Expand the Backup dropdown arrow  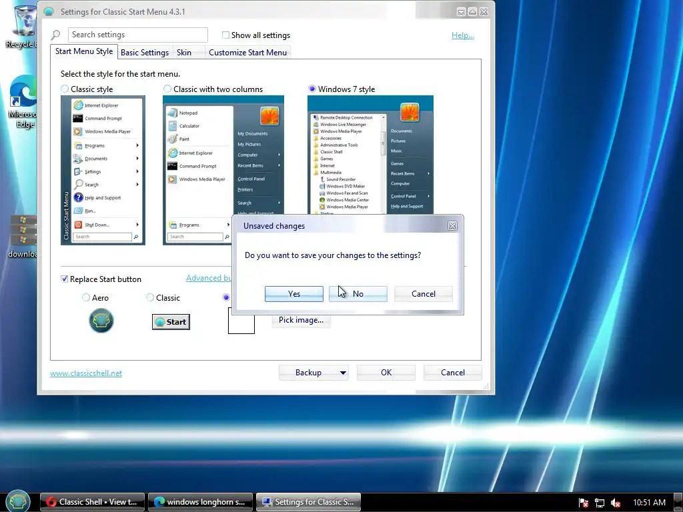point(343,373)
